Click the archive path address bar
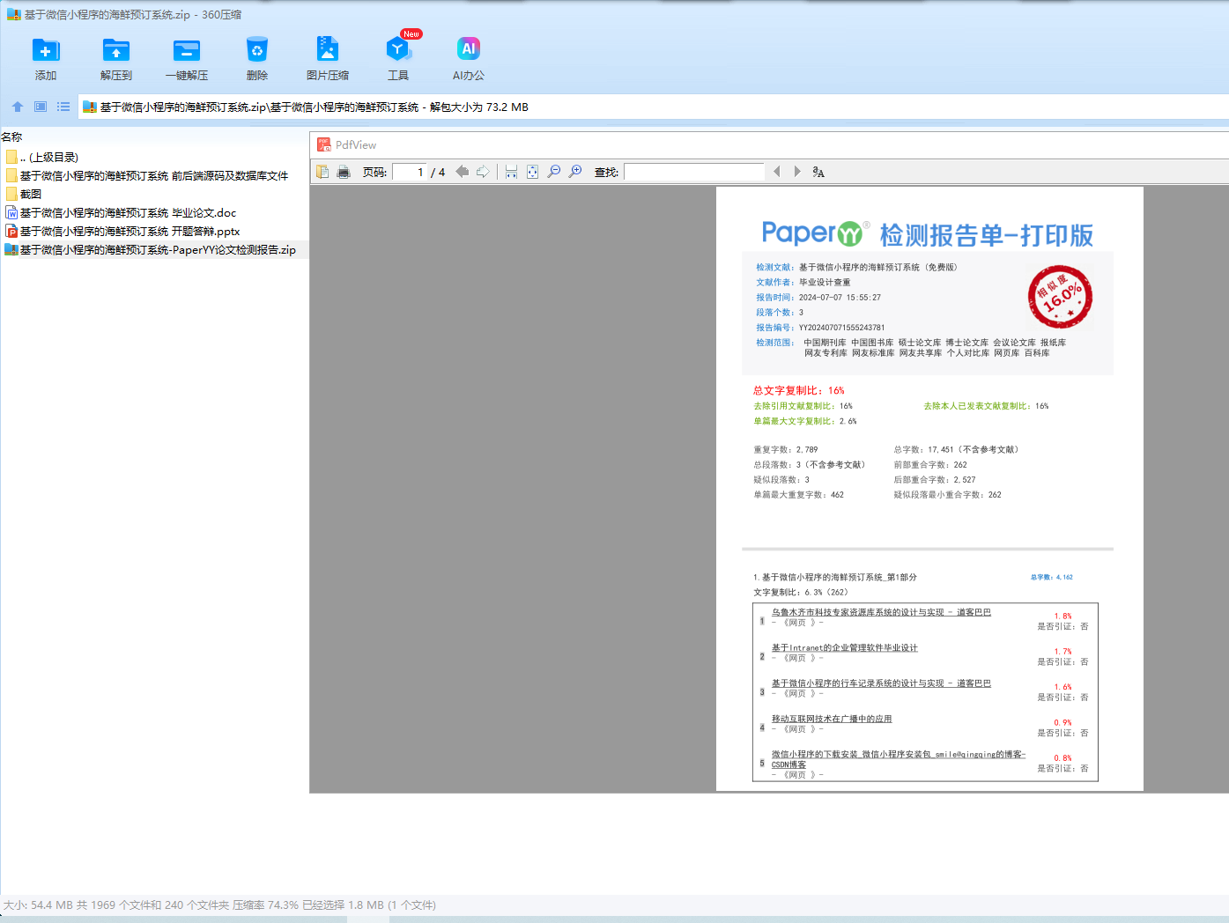1229x923 pixels. [x=653, y=107]
